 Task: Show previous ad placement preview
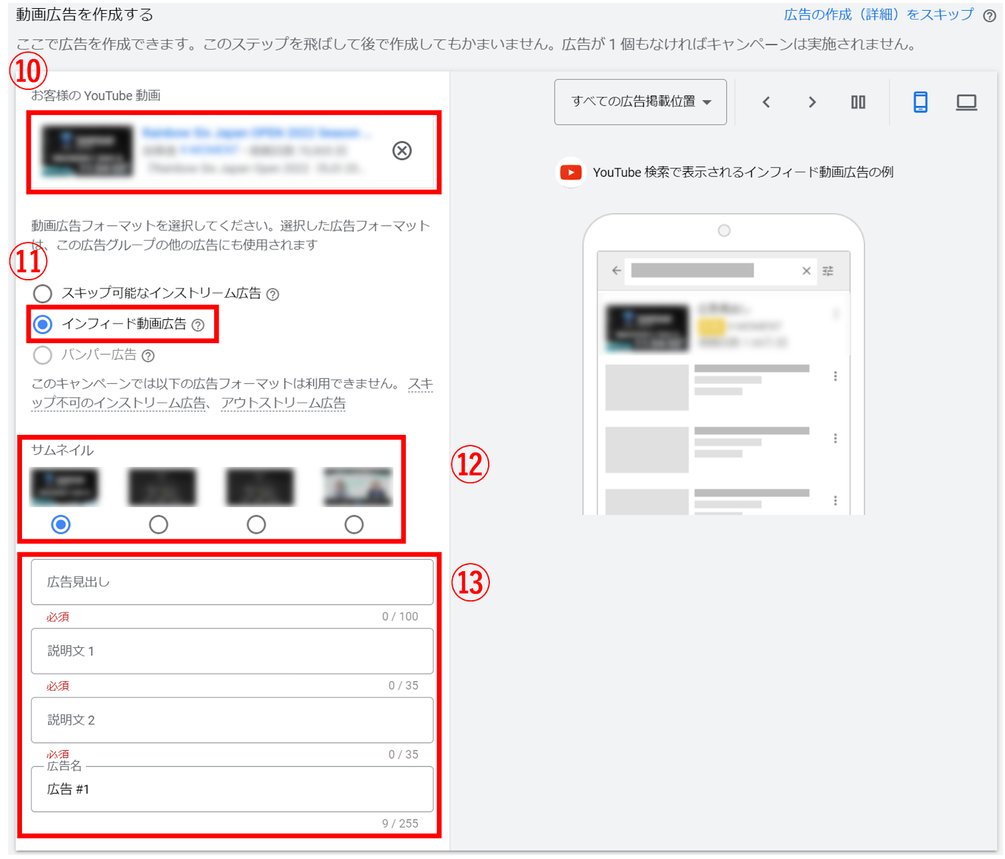pos(766,102)
